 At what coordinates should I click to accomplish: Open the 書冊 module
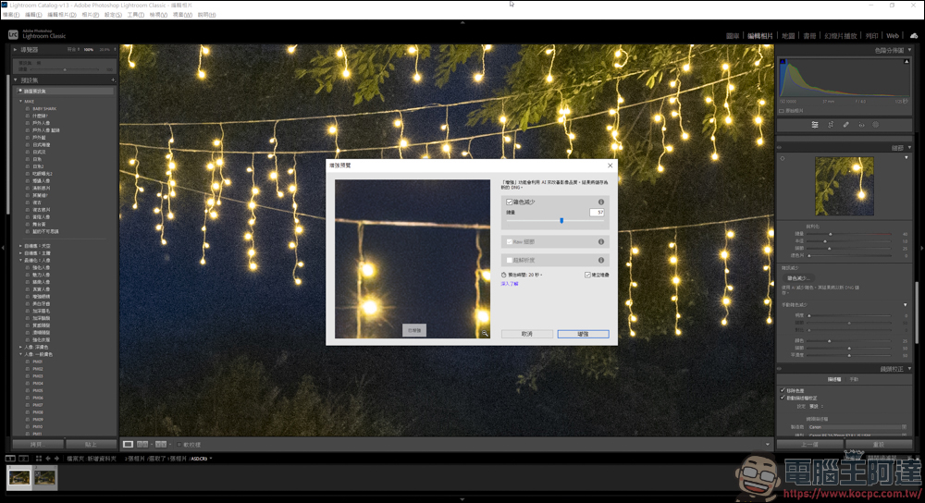tap(809, 36)
